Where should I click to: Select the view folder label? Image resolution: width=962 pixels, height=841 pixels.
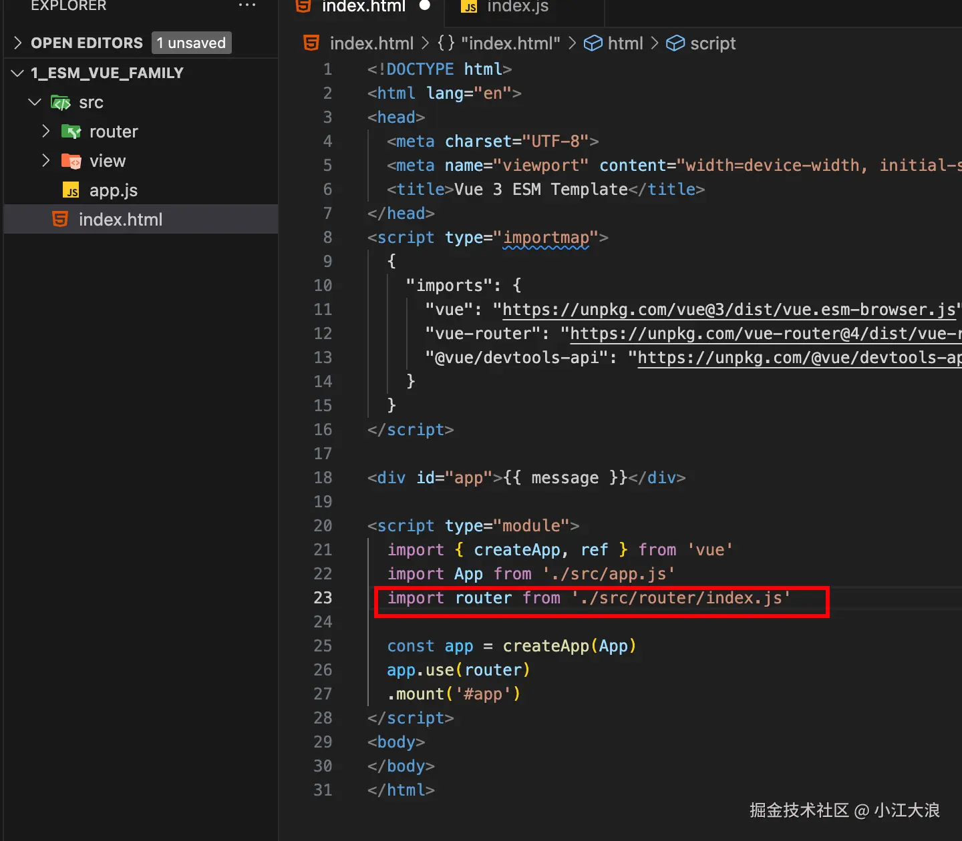108,161
